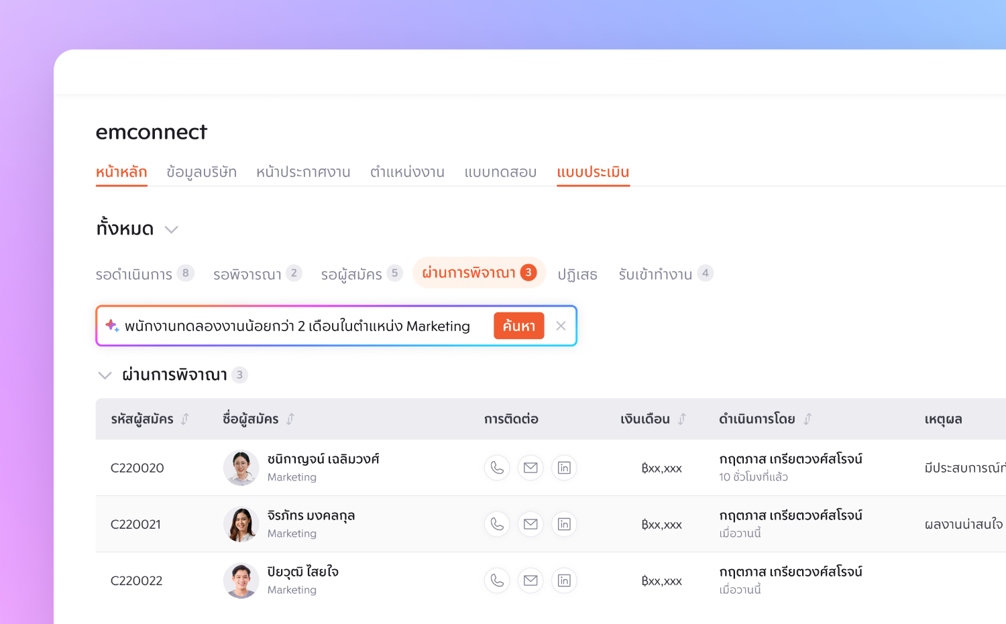Select applicant code C220021
The width and height of the screenshot is (1006, 624).
[136, 524]
